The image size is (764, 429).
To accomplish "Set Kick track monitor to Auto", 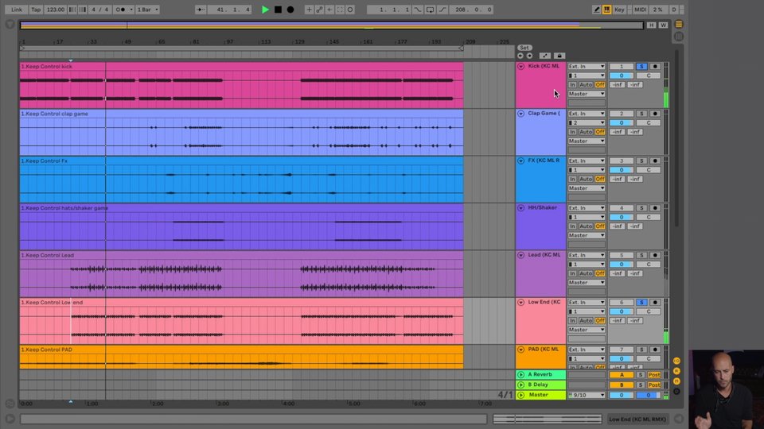I will coord(586,85).
